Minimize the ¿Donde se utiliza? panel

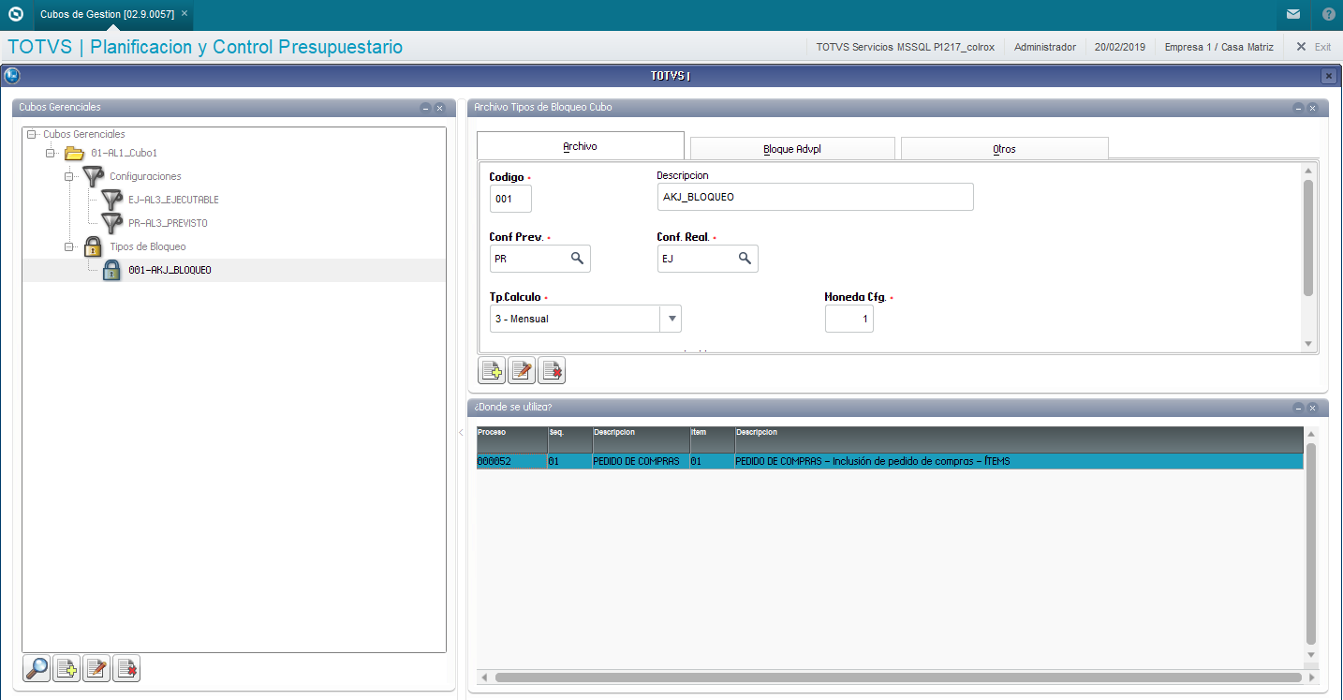(x=1298, y=408)
